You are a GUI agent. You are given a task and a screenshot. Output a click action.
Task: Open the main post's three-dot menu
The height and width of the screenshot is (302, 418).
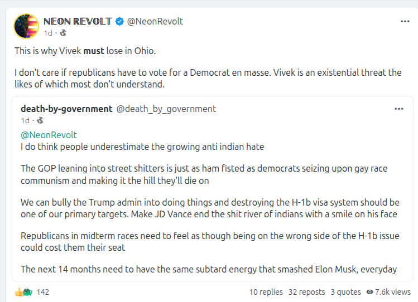(x=405, y=22)
